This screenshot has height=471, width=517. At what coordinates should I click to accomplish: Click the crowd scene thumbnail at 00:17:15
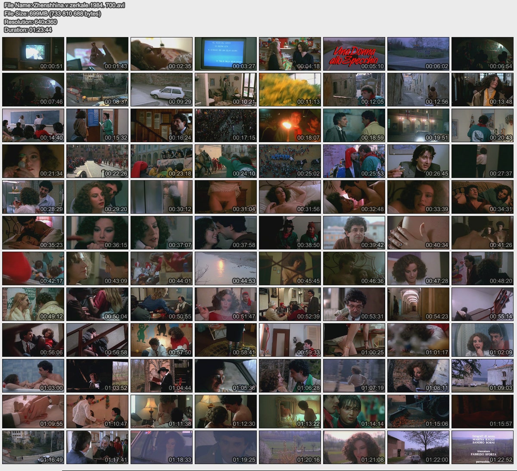[x=226, y=125]
